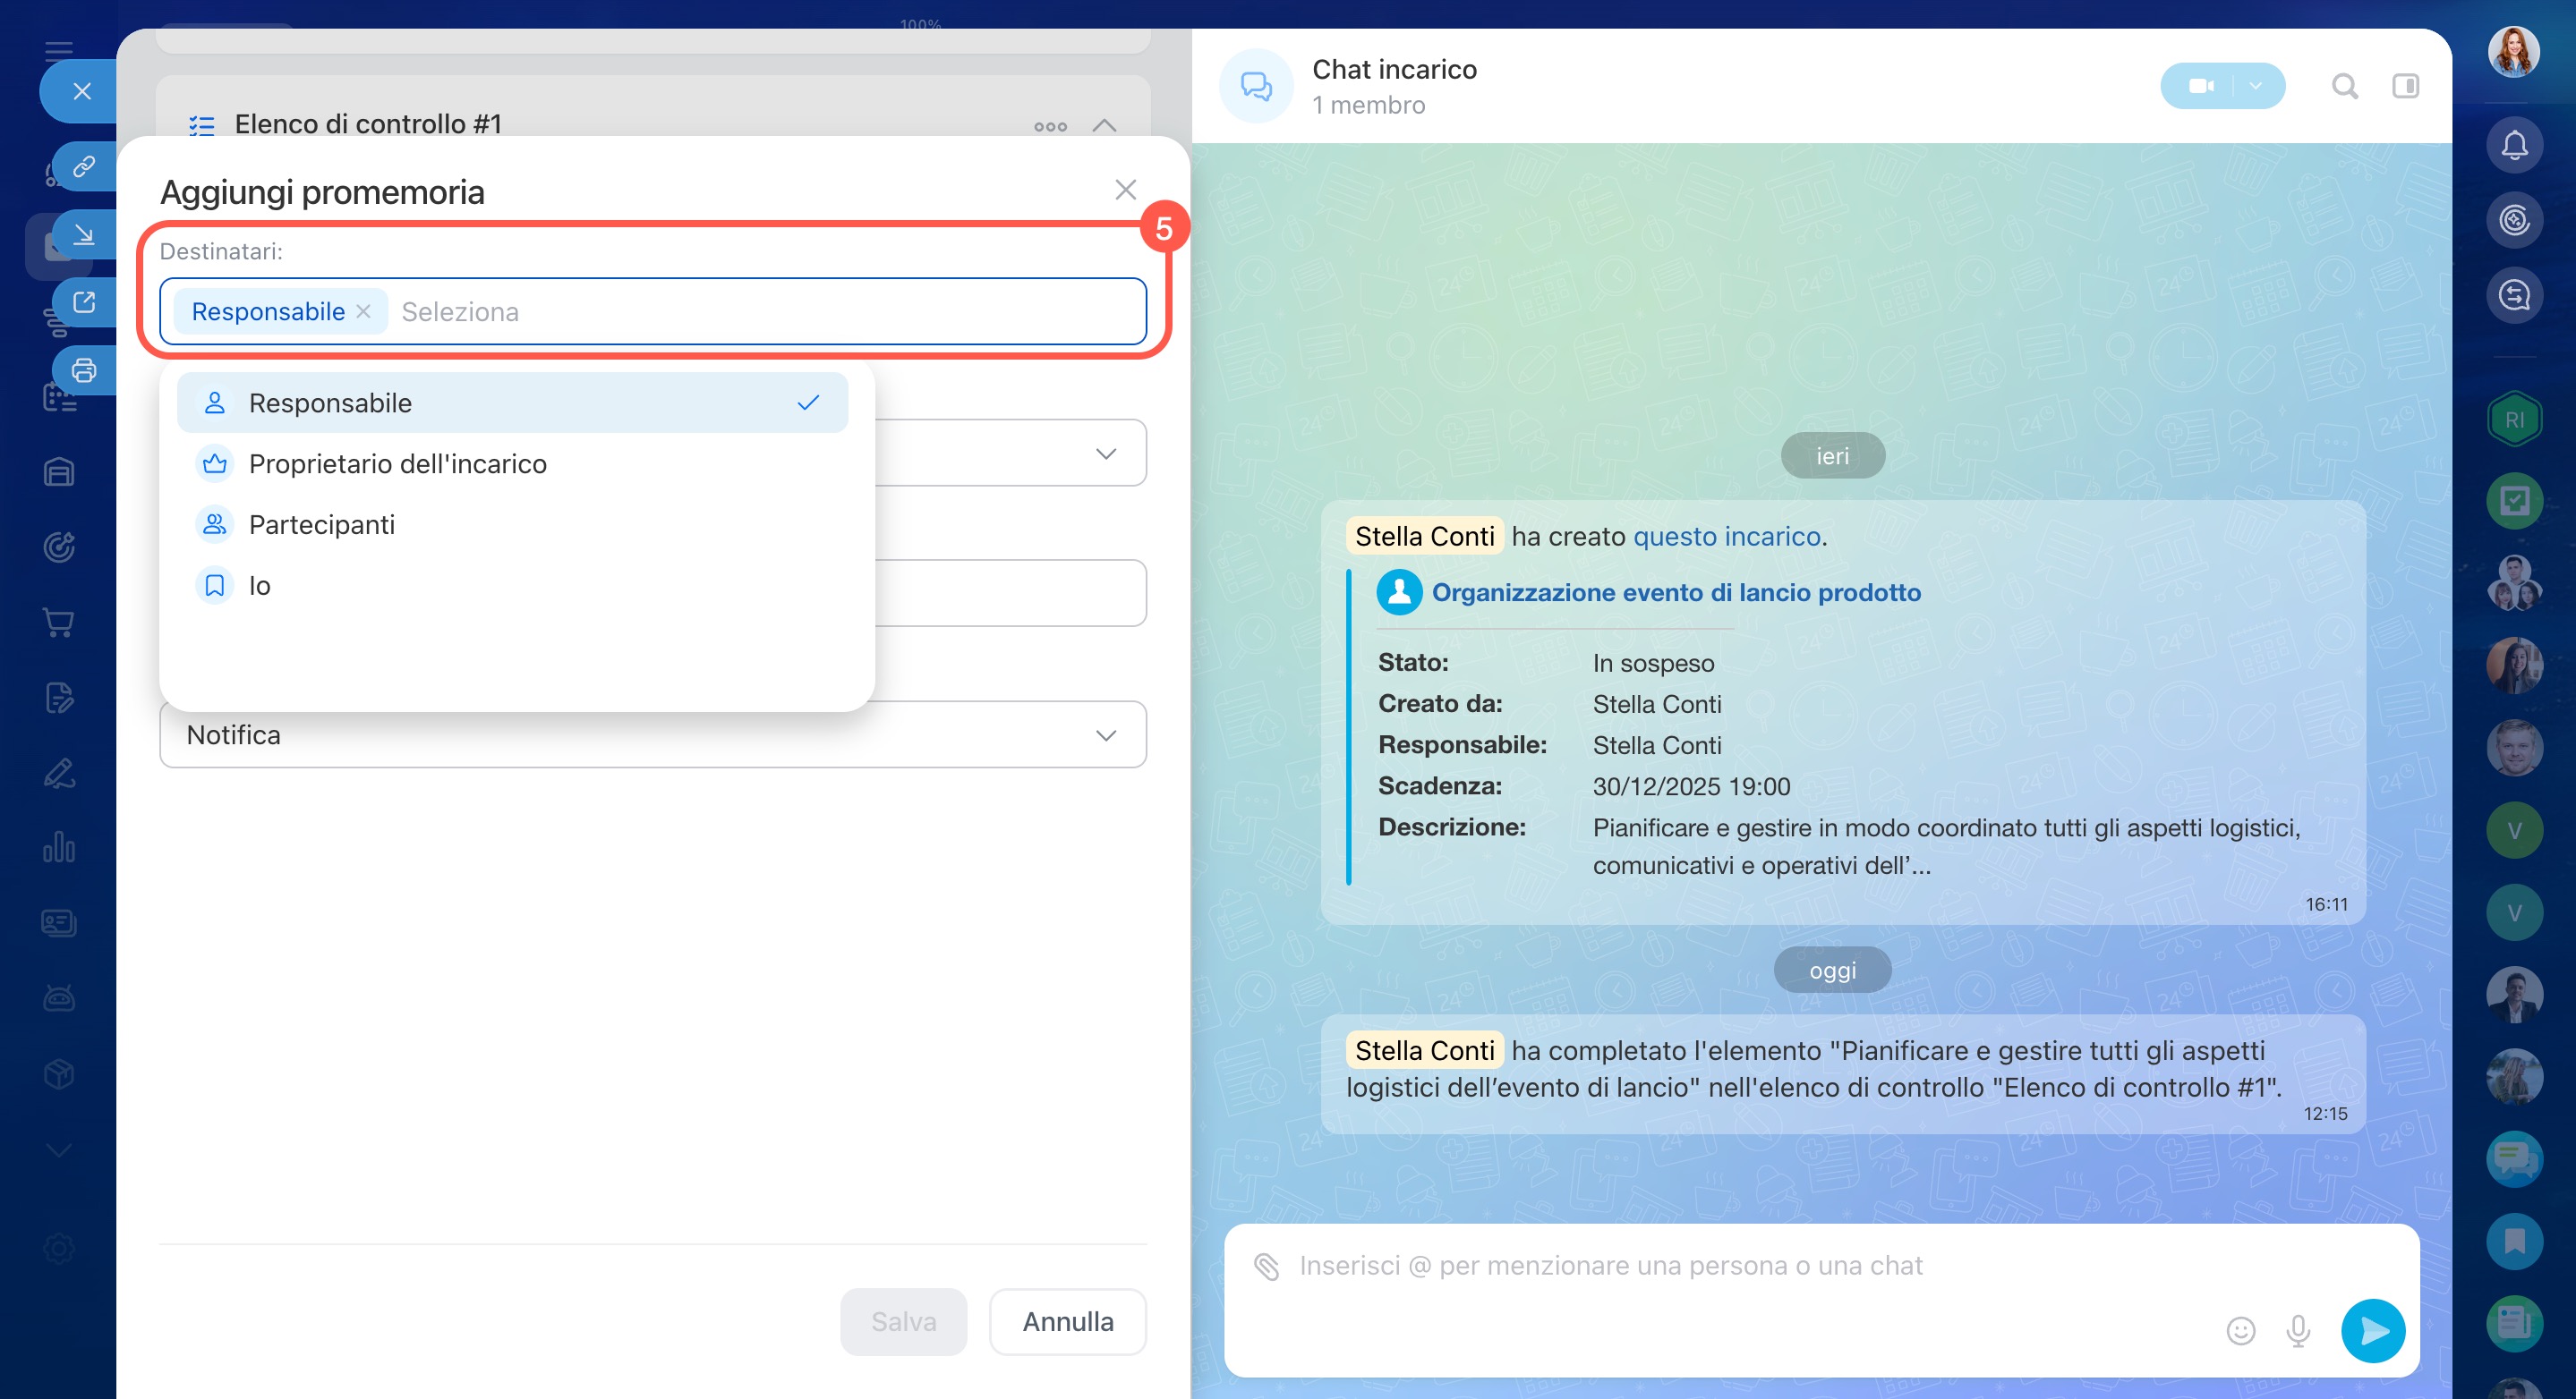The width and height of the screenshot is (2576, 1399).
Task: Select Partecipanti recipient option
Action: [x=321, y=524]
